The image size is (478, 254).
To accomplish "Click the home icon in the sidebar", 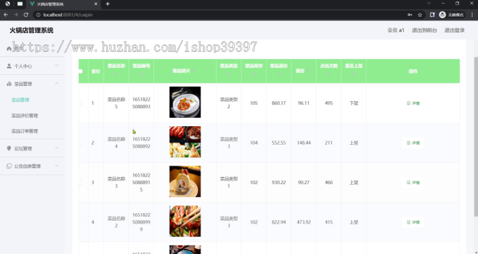I will click(x=9, y=48).
